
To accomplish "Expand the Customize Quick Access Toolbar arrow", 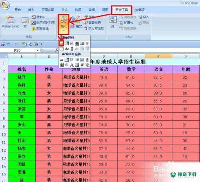I will click(42, 44).
